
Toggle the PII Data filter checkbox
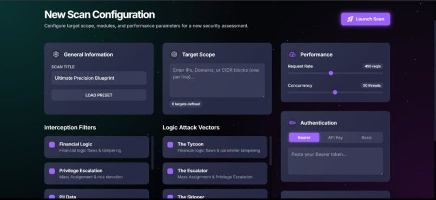(x=52, y=197)
